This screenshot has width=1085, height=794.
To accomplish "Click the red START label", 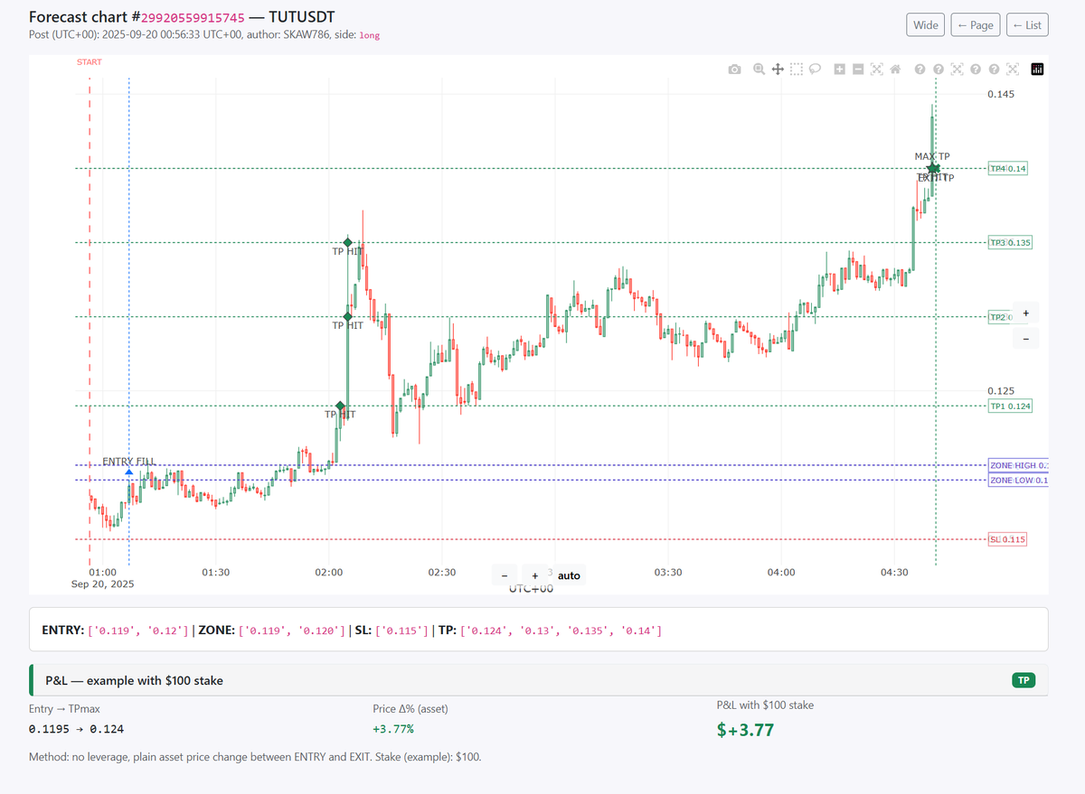I will [x=90, y=62].
